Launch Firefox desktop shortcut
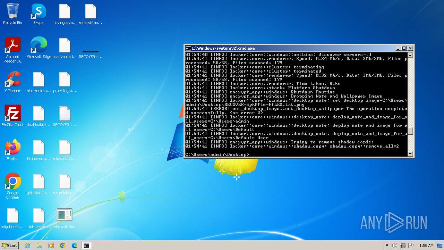 pos(12,150)
